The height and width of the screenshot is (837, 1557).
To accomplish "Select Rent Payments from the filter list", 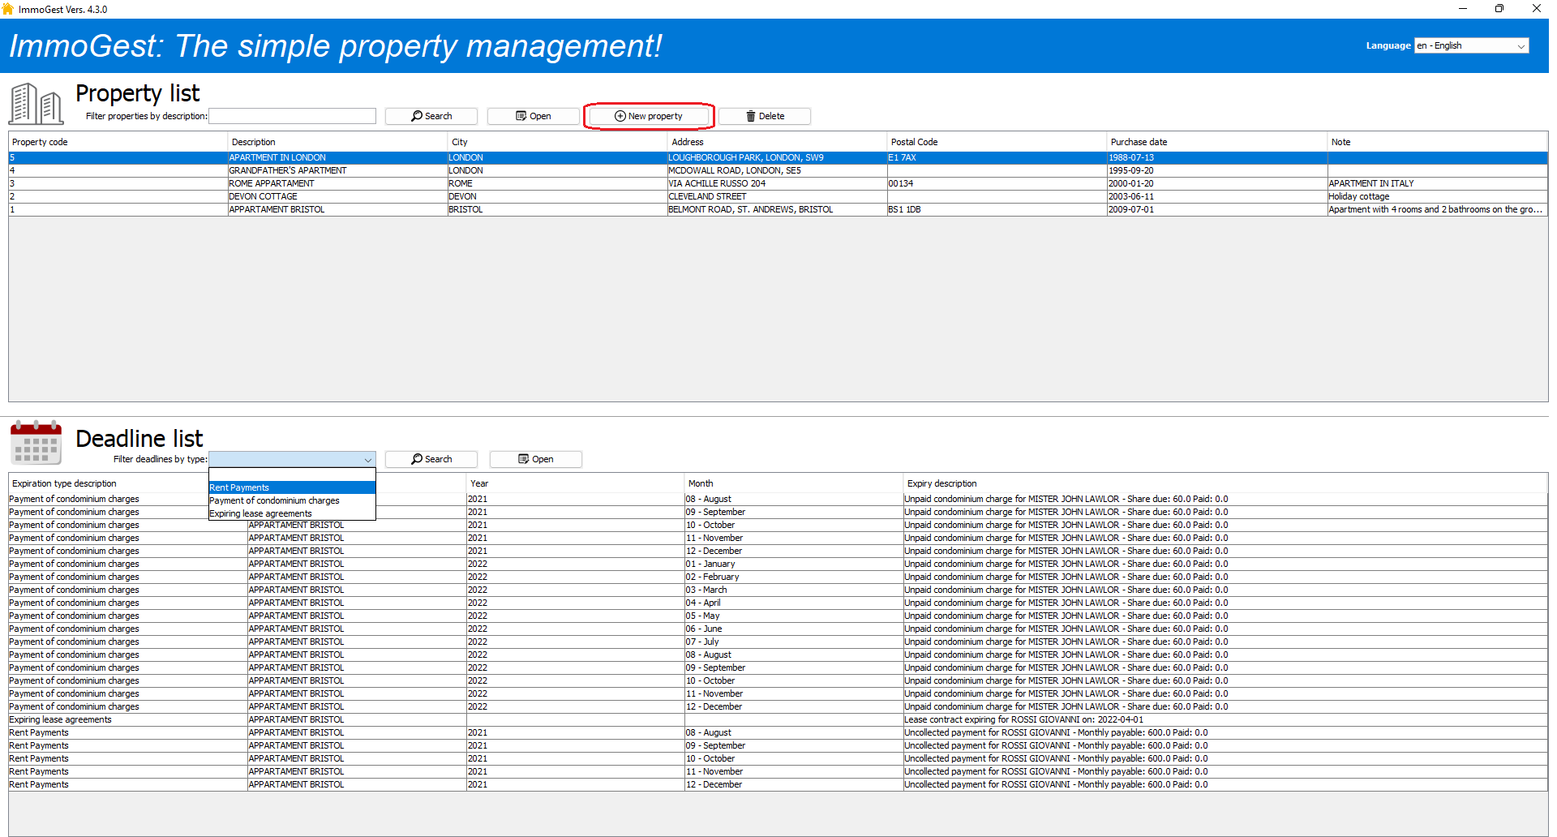I will 239,487.
